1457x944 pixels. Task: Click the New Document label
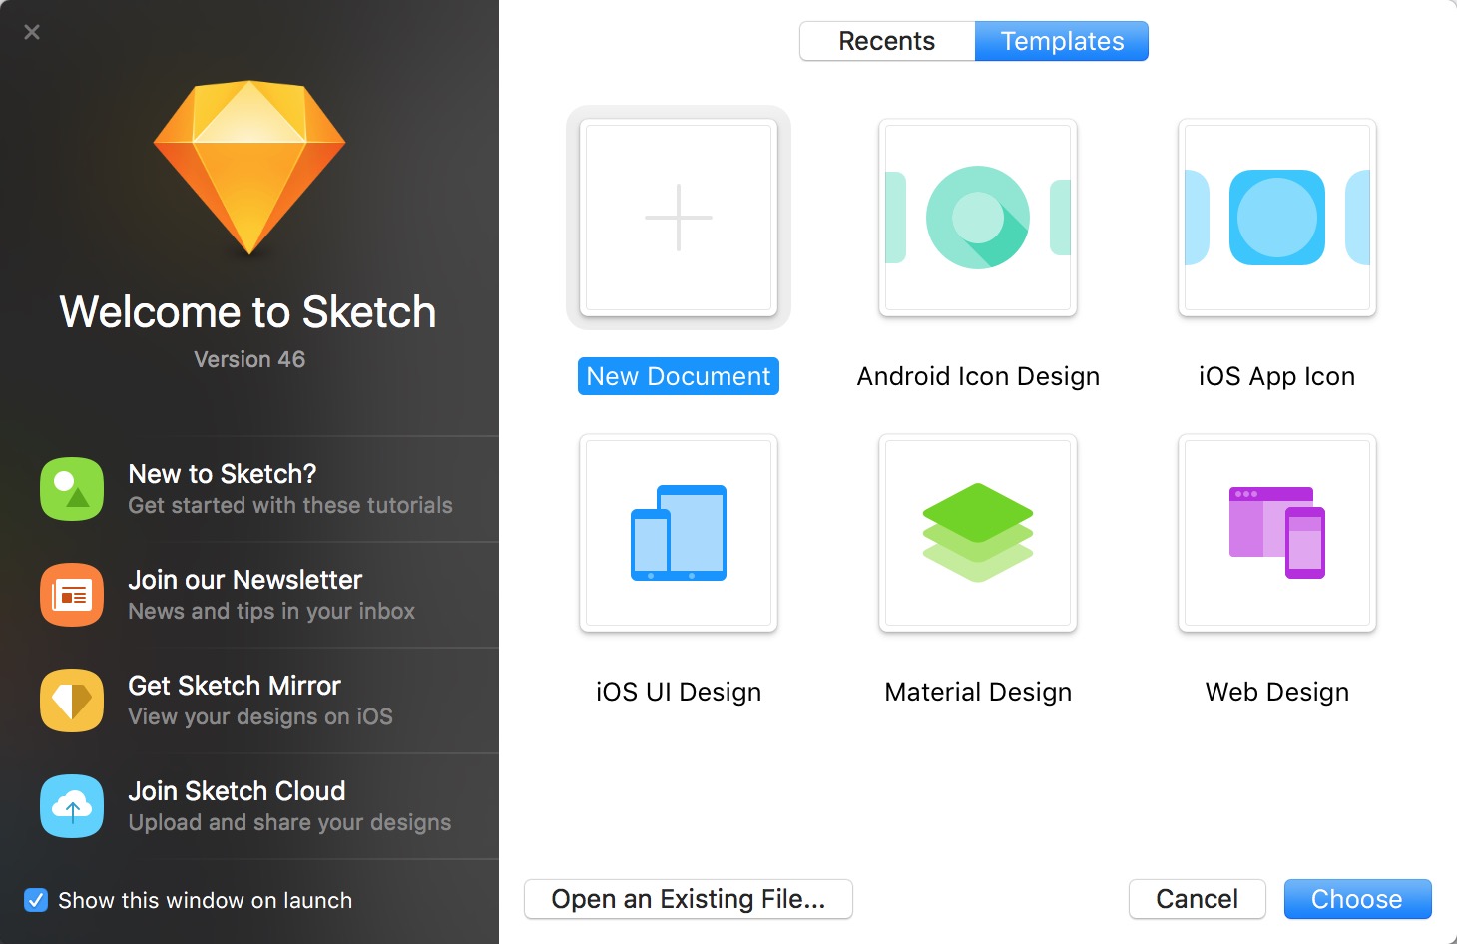coord(679,376)
